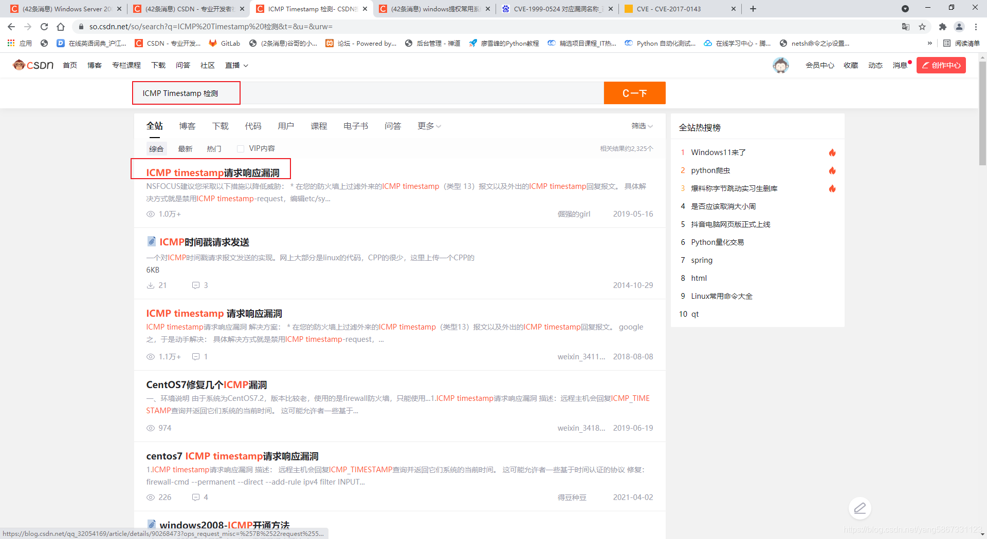
Task: Click the view eye icon beside 974
Action: [x=151, y=428]
